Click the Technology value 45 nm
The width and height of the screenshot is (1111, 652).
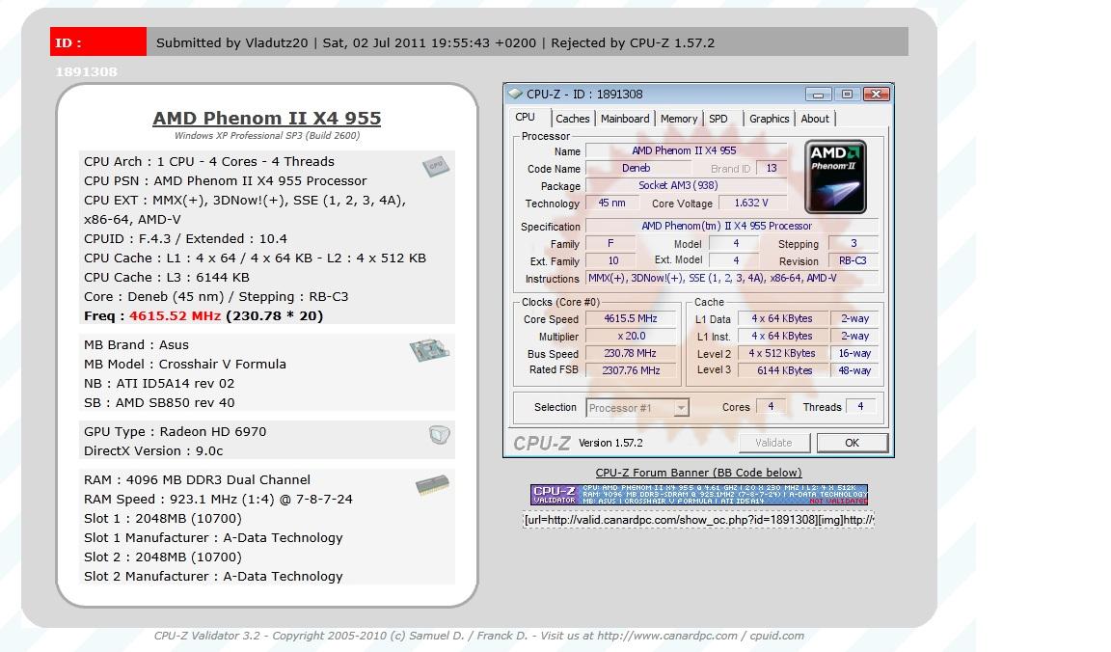(x=611, y=204)
